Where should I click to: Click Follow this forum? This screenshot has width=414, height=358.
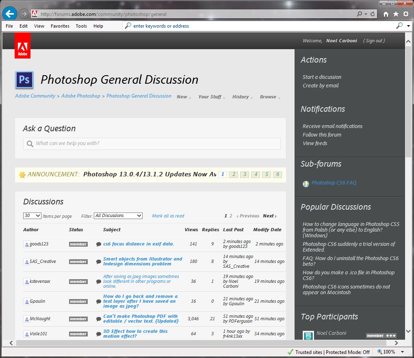(x=322, y=135)
